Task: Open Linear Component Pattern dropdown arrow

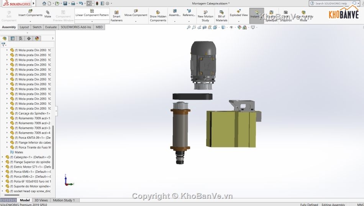Action: click(x=92, y=21)
